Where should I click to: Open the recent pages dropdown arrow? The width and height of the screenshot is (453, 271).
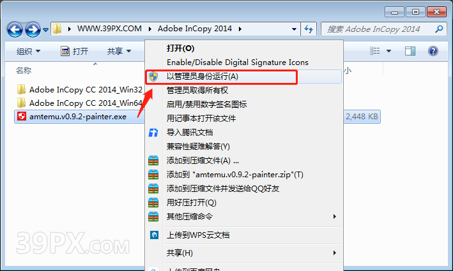pyautogui.click(x=45, y=29)
